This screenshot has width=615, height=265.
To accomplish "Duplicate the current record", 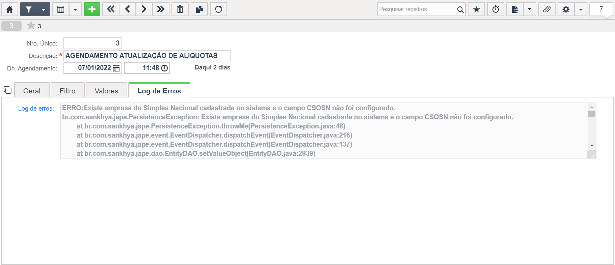I will point(199,9).
